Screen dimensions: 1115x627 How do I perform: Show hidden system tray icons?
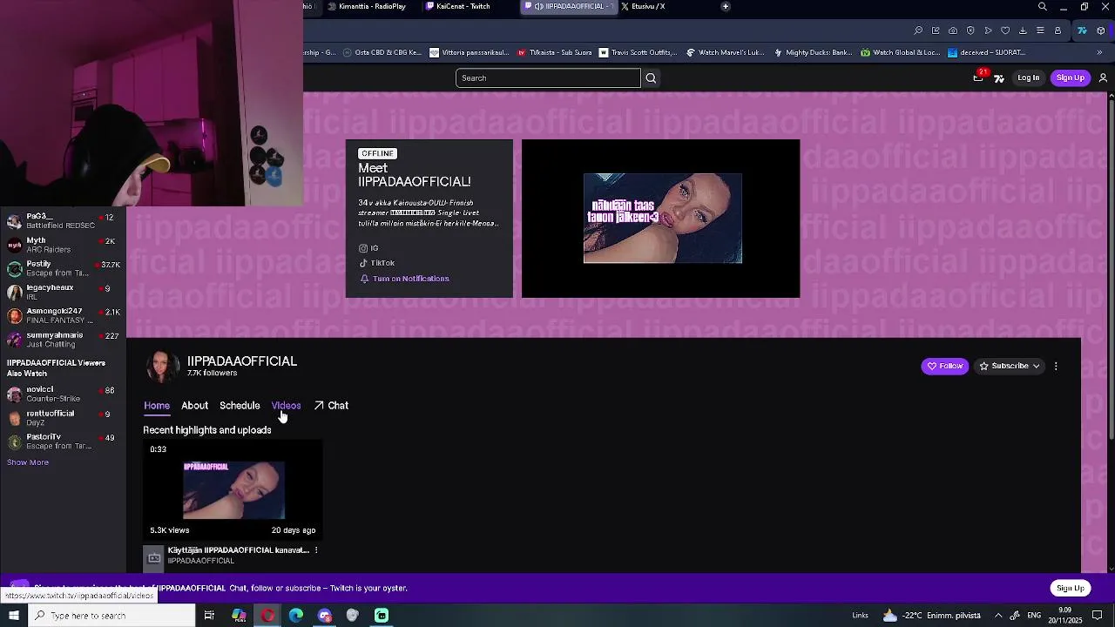998,616
